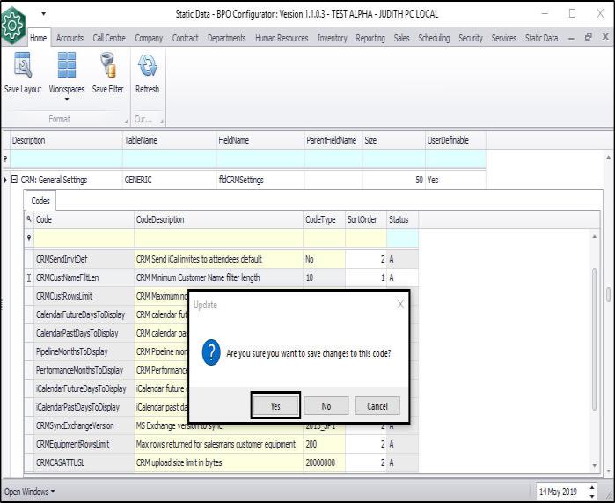This screenshot has width=615, height=503.
Task: Click the BPO Configurator gear logo
Action: tap(13, 26)
